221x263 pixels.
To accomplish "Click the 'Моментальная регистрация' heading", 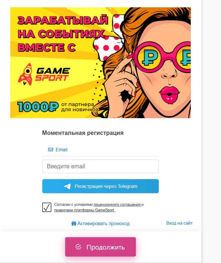I will click(x=83, y=133).
